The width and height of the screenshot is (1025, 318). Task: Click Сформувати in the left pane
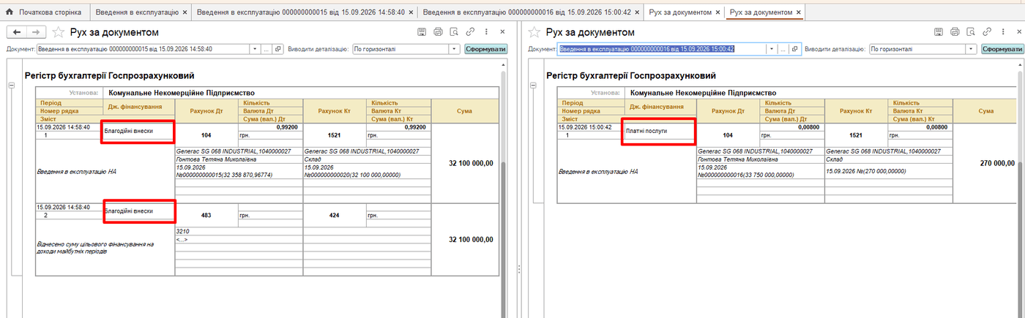[485, 49]
